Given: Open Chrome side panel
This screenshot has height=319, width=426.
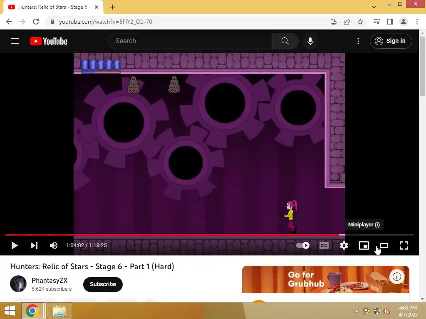Looking at the screenshot, I should click(390, 22).
